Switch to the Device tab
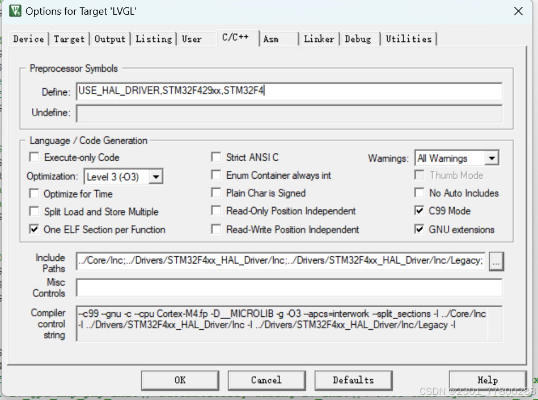538x400 pixels. pos(29,39)
